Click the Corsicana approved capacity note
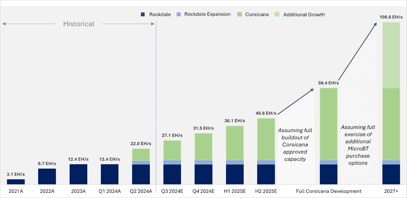The width and height of the screenshot is (407, 198). point(295,145)
